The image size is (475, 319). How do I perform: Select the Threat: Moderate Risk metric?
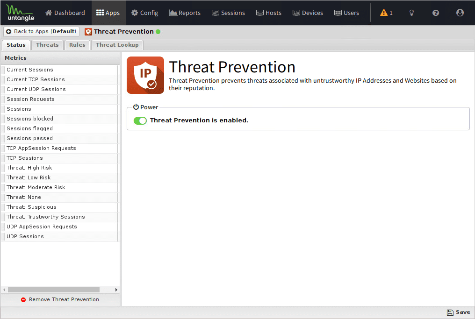point(60,187)
